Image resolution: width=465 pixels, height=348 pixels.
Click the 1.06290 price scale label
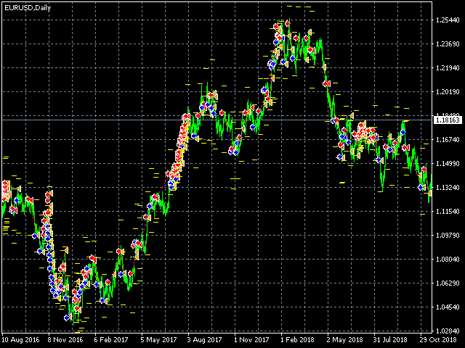click(448, 283)
